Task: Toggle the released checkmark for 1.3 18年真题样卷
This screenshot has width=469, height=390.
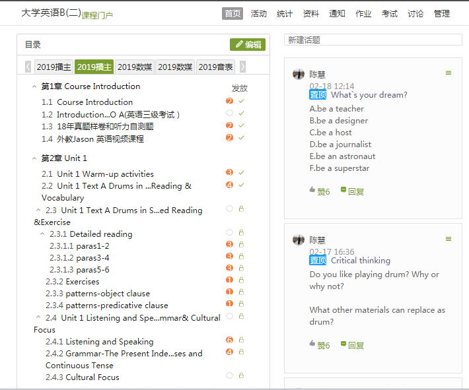Action: pos(241,125)
